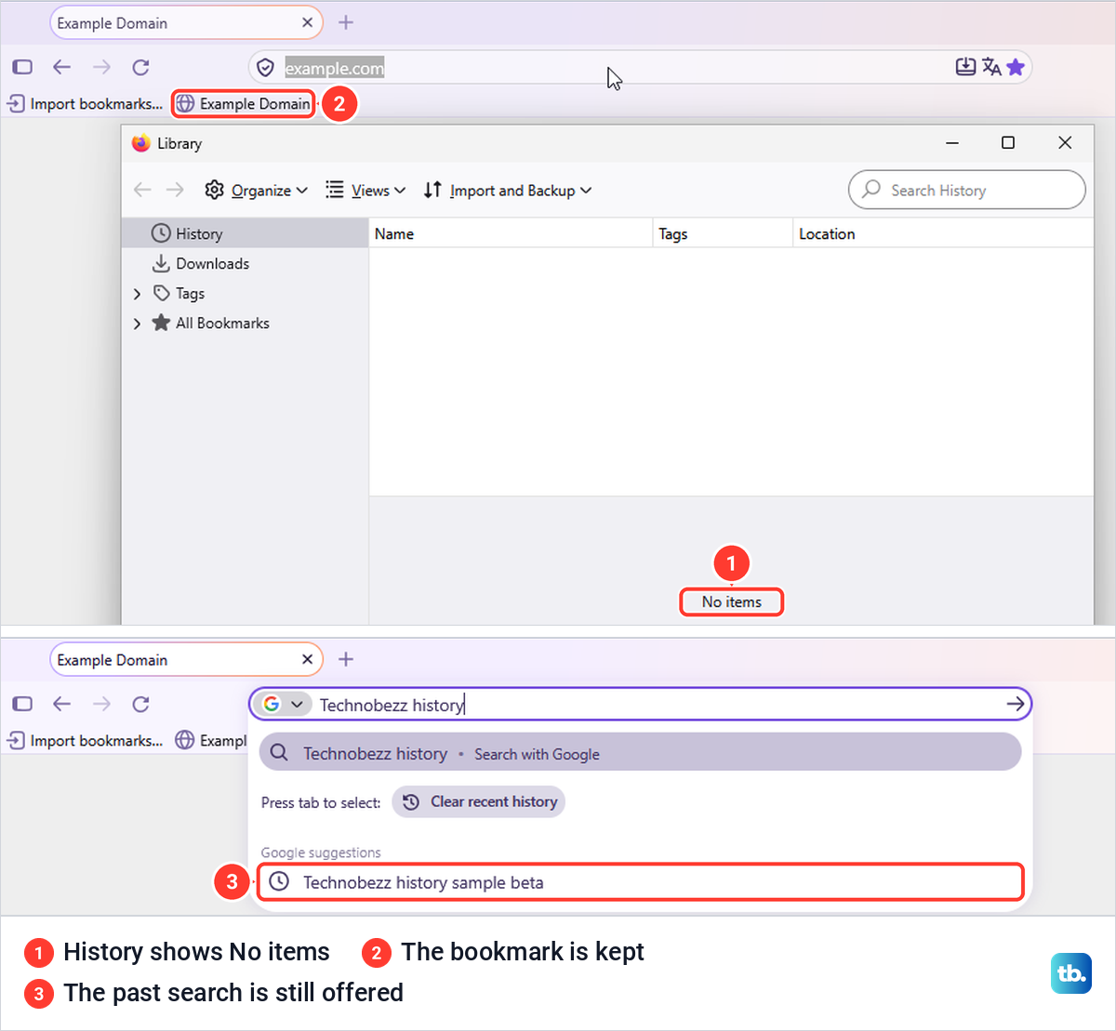Maximize the Library window
This screenshot has width=1116, height=1031.
pyautogui.click(x=1008, y=142)
